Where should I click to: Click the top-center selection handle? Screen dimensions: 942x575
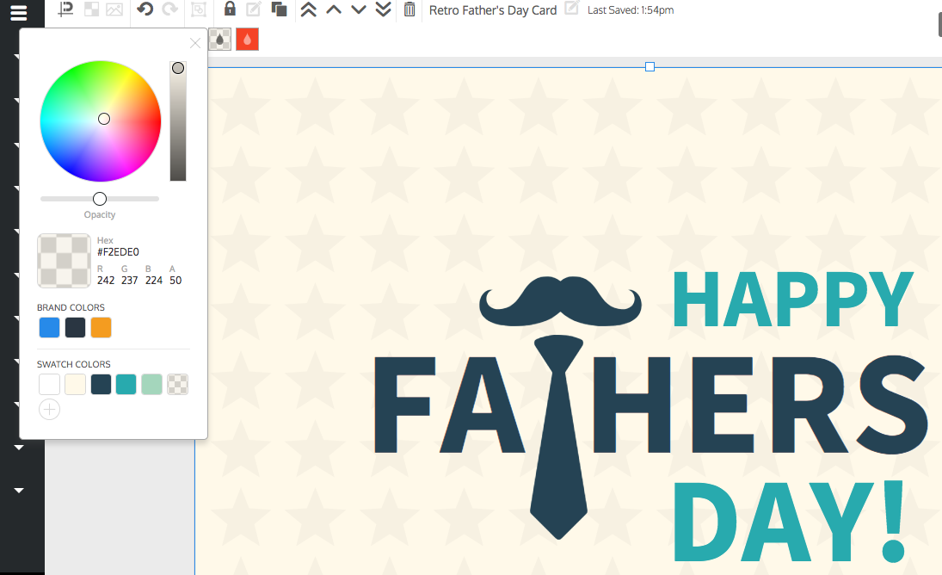click(x=650, y=66)
